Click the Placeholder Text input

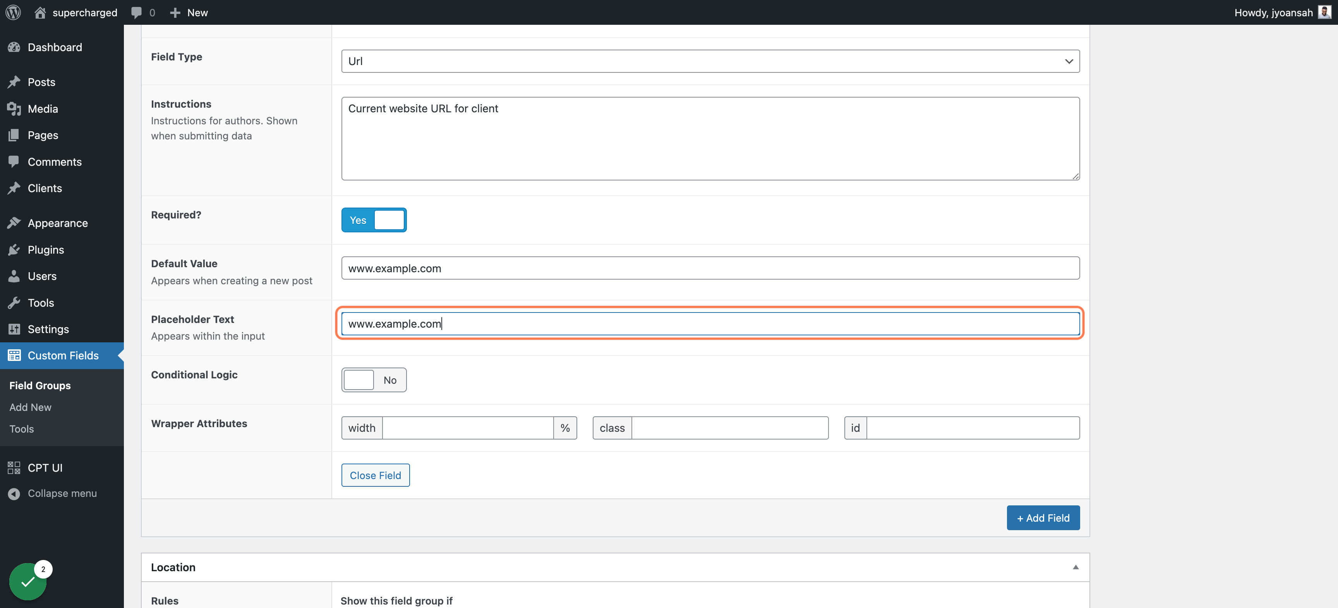[710, 324]
